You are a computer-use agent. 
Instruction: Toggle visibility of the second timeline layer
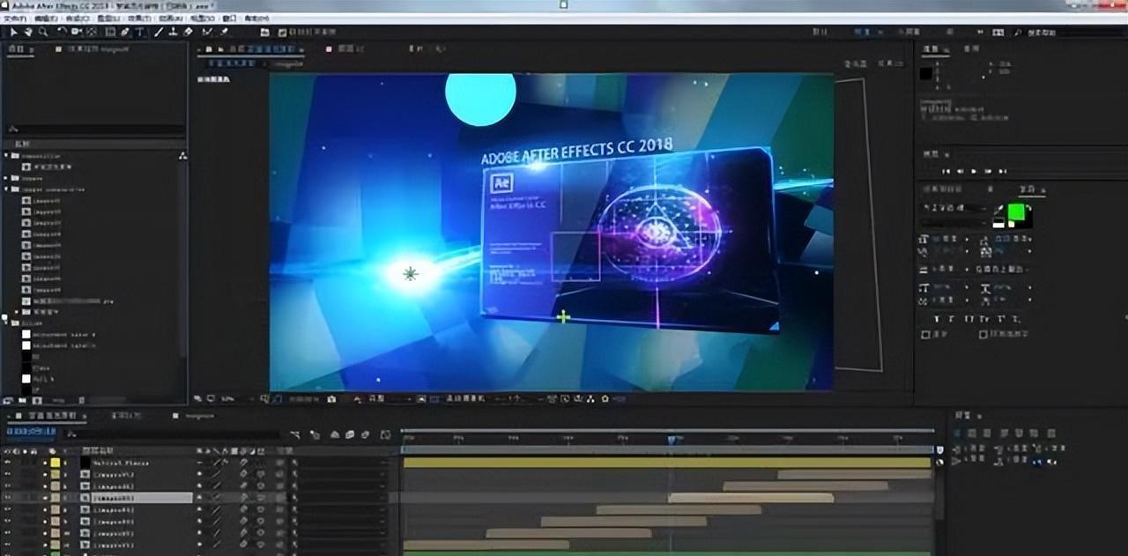pyautogui.click(x=8, y=473)
